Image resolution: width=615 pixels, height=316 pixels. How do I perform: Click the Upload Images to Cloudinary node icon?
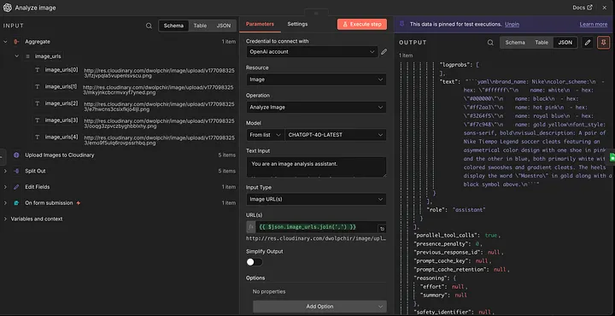pos(16,155)
